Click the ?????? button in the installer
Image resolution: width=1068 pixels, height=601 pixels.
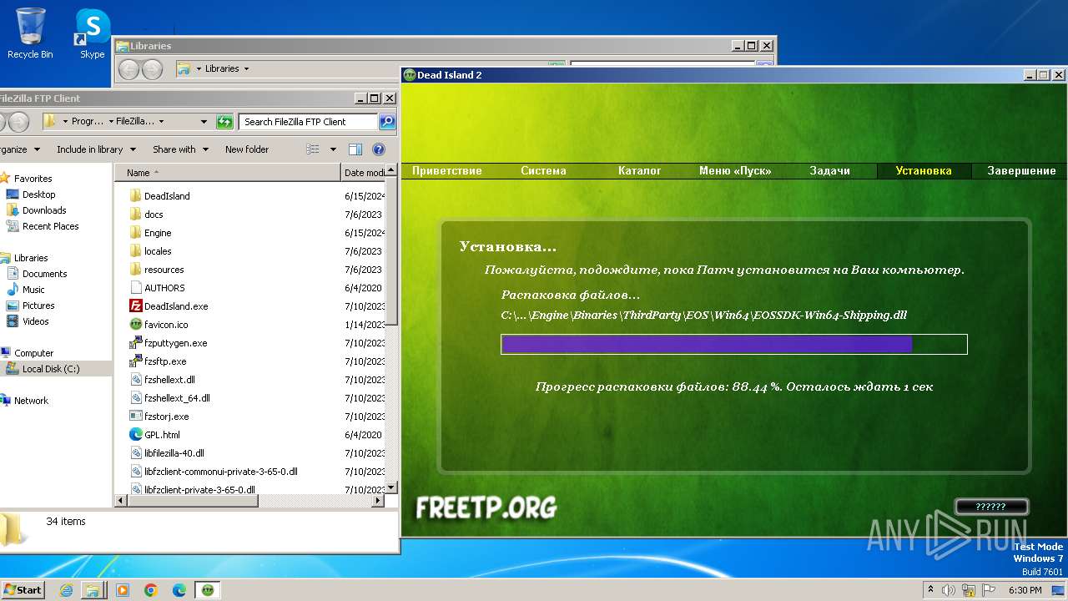(990, 507)
